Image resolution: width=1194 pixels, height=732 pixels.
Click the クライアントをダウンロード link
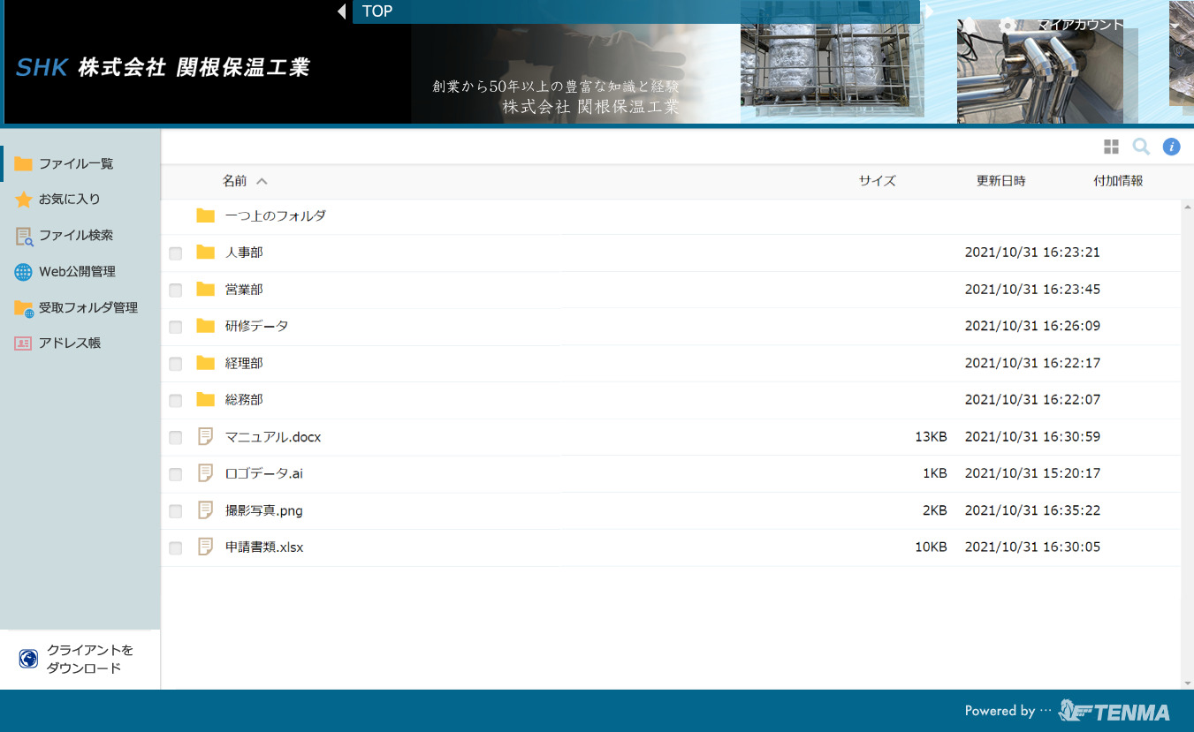(x=90, y=659)
